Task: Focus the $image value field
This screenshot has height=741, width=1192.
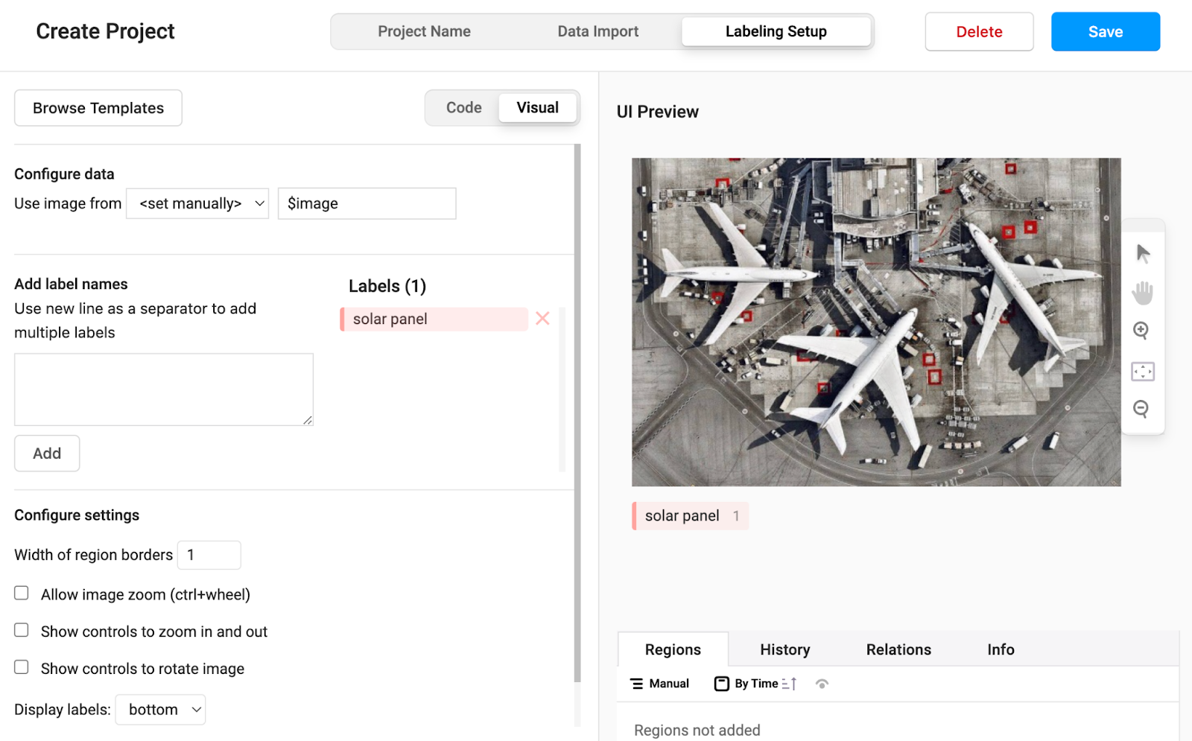Action: (367, 203)
